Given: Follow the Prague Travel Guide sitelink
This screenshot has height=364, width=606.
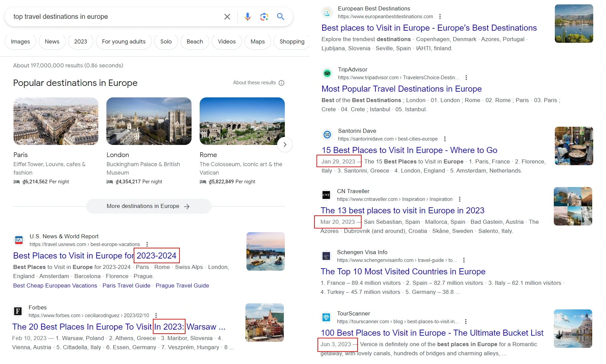Looking at the screenshot, I should point(182,285).
